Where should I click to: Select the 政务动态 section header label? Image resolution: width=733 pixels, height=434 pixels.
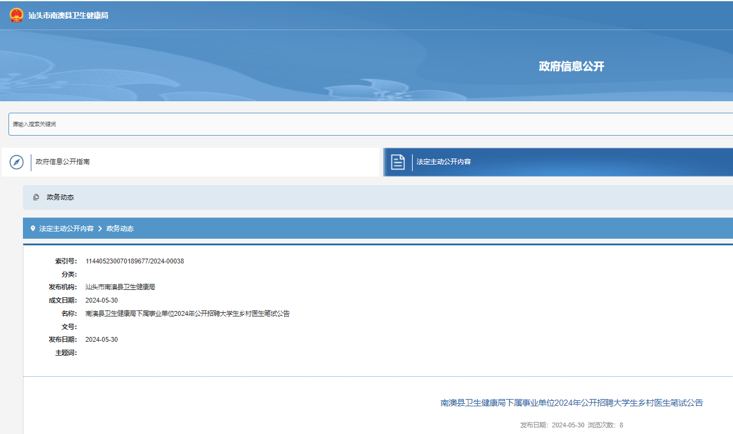[60, 197]
